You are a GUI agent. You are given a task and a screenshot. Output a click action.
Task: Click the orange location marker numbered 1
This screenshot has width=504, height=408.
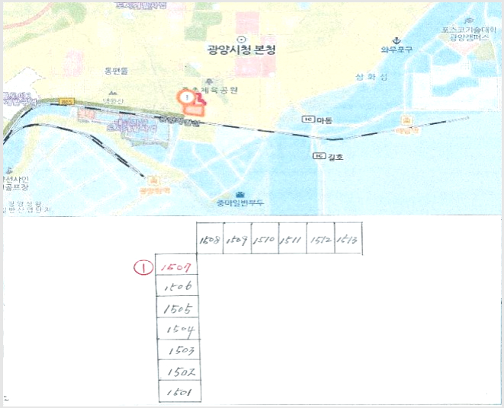[186, 97]
